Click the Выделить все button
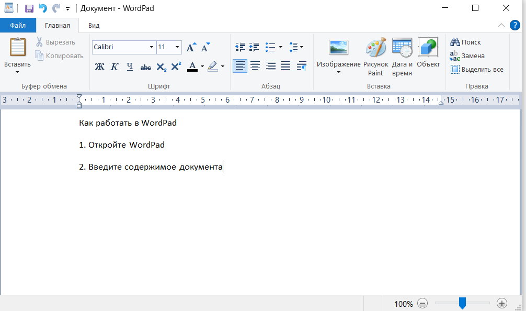This screenshot has width=526, height=311. coord(477,70)
